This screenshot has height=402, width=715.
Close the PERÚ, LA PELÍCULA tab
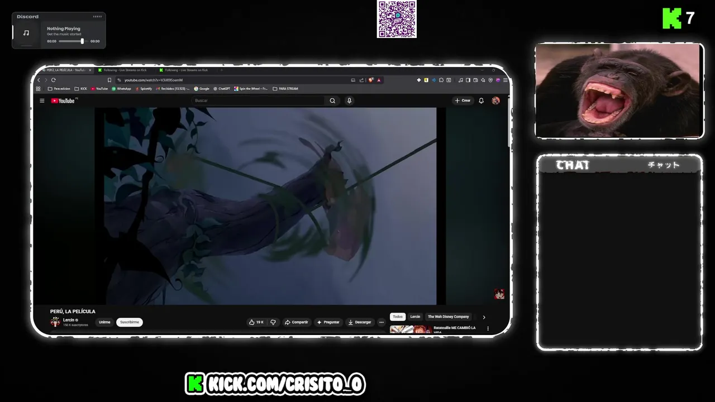point(90,70)
